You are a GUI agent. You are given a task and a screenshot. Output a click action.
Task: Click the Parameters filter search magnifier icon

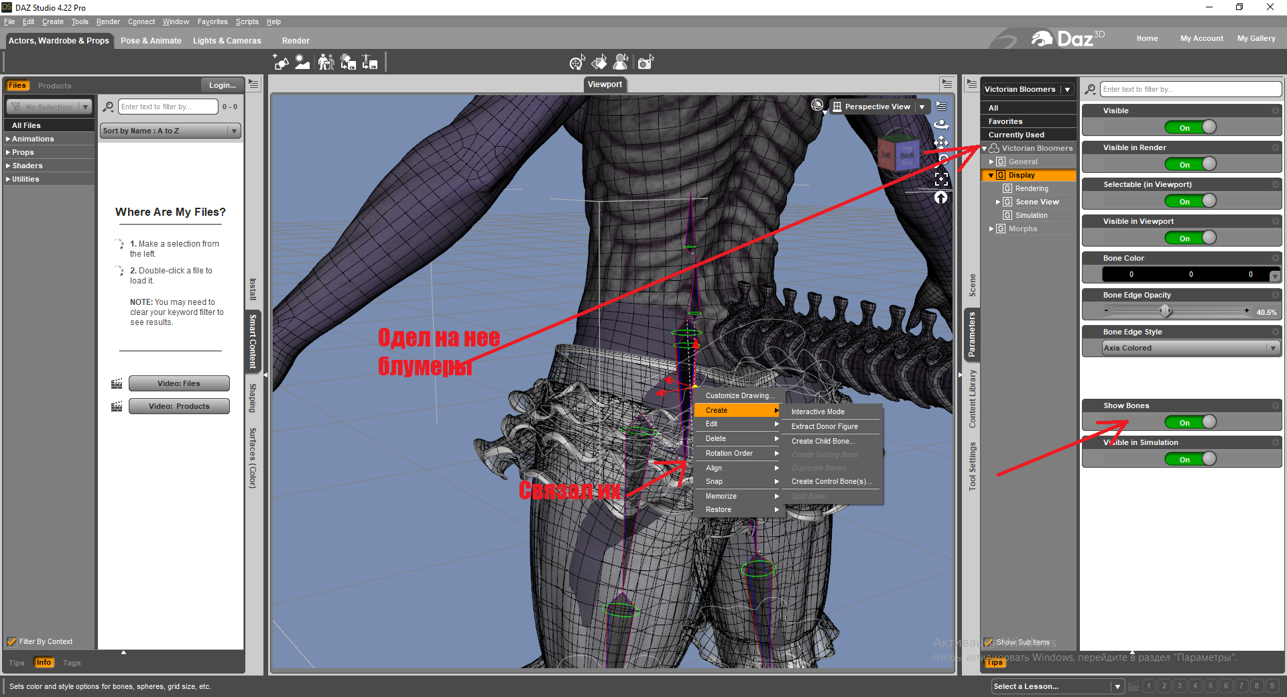[1091, 89]
